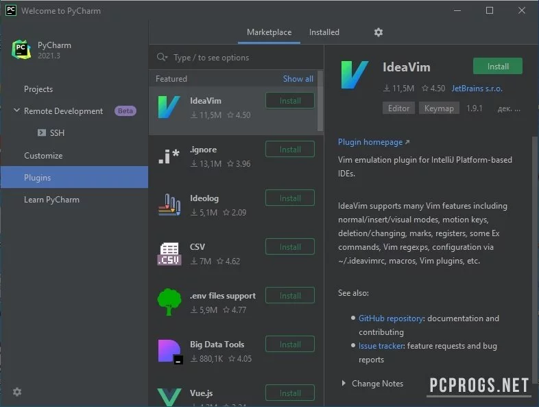This screenshot has height=407, width=539.
Task: Click the PyCharm logo in the sidebar
Action: tap(21, 49)
